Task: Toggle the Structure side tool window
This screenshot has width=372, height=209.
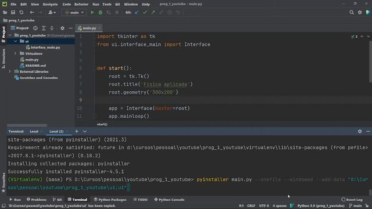Action: point(3,59)
